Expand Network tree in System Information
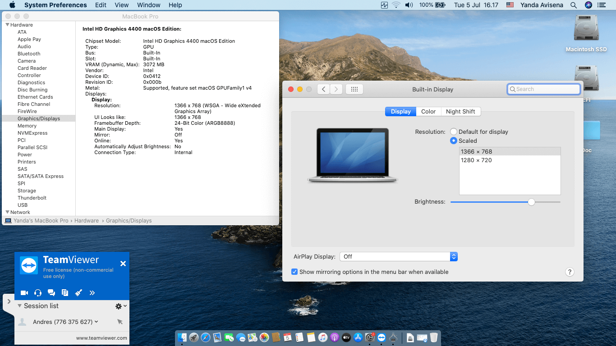The image size is (616, 346). 8,212
